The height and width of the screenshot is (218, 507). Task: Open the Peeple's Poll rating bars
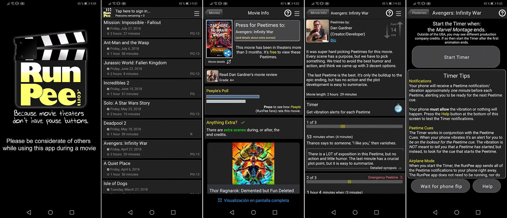[x=233, y=99]
